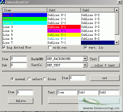Focus the Item field above delete button
The width and height of the screenshot is (123, 112).
[25, 93]
